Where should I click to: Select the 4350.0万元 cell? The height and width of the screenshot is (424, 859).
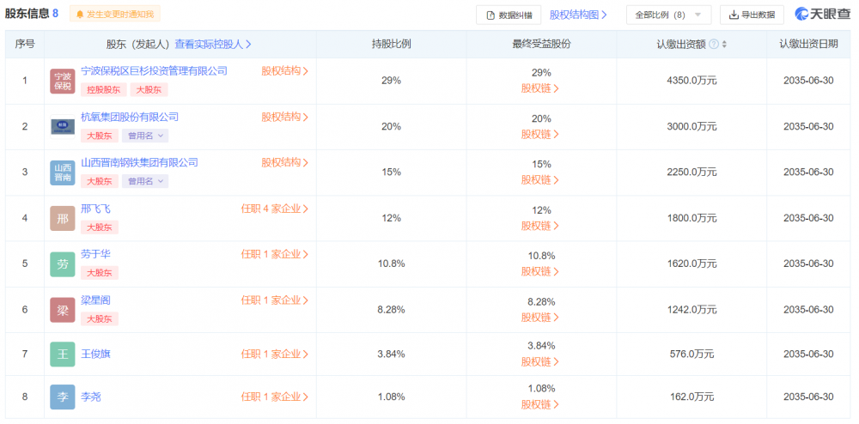tap(691, 81)
